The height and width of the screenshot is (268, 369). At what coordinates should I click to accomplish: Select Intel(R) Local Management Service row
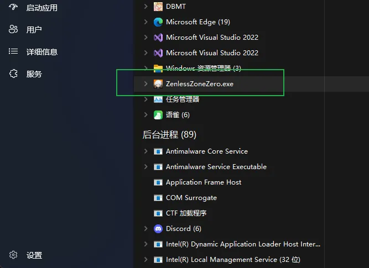click(233, 260)
